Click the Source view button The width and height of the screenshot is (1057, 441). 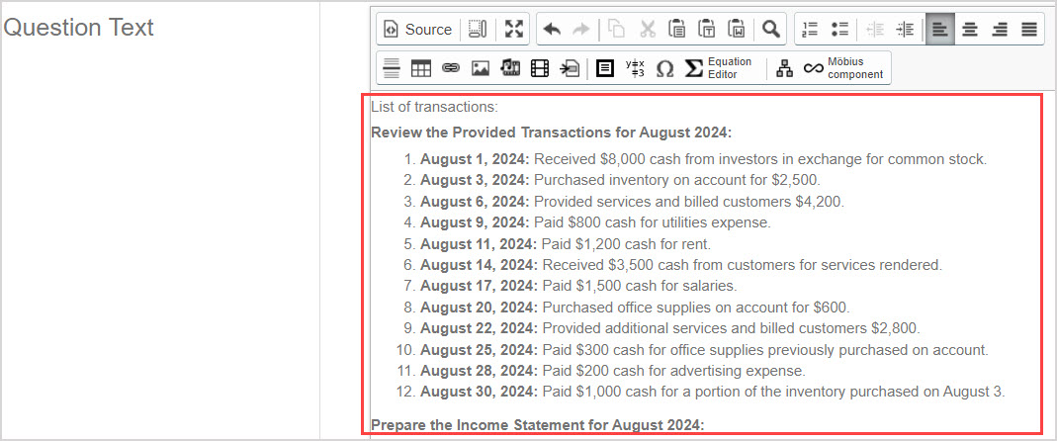pyautogui.click(x=417, y=30)
